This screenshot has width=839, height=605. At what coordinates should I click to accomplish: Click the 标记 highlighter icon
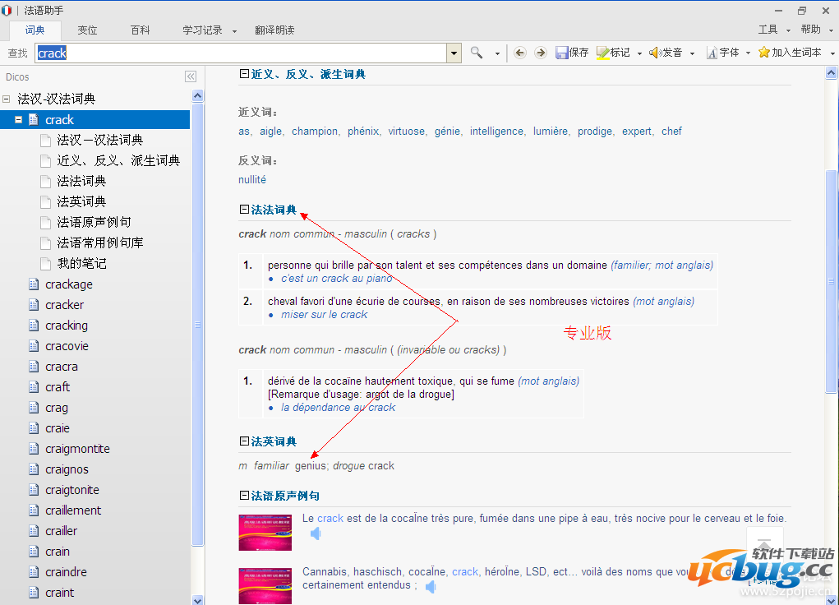point(602,53)
